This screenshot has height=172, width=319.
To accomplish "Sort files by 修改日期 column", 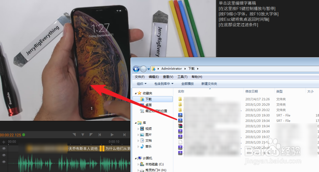I will pos(251,91).
